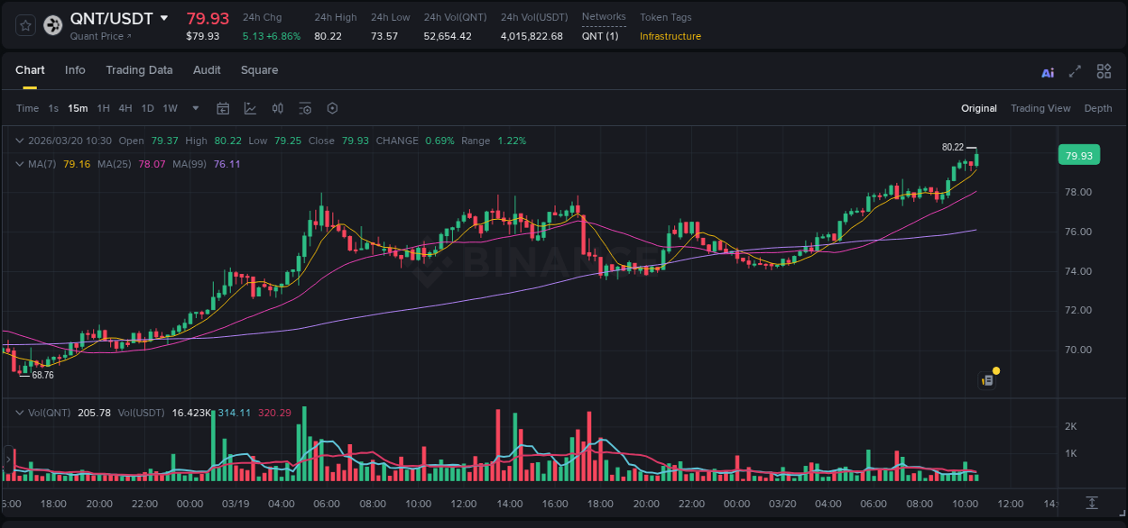Screen dimensions: 1128x528
Task: Toggle the favorite star for QNT/USDT
Action: coord(23,26)
